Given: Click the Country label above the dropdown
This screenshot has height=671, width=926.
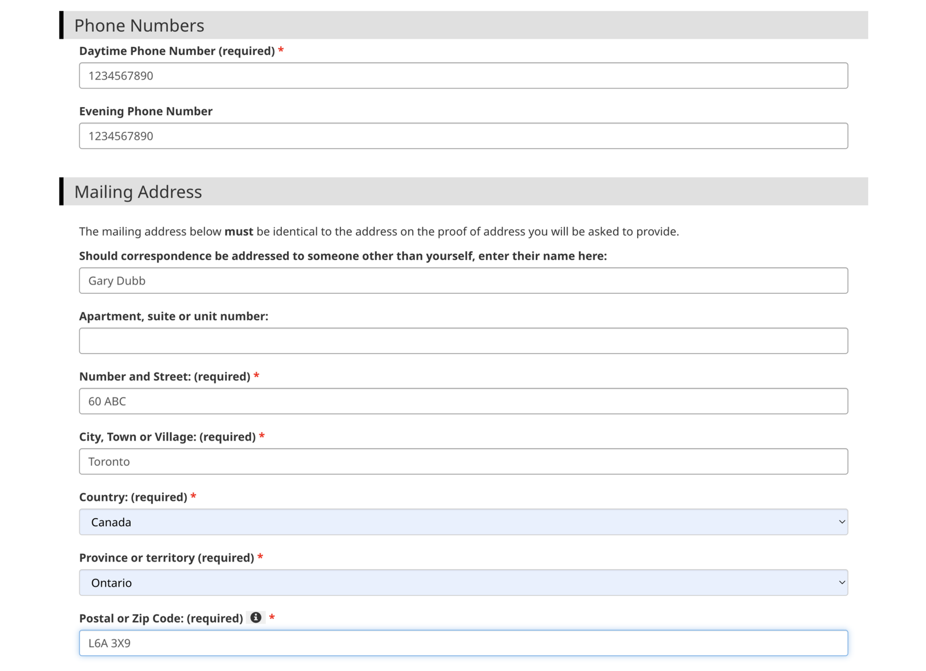Looking at the screenshot, I should pyautogui.click(x=133, y=497).
